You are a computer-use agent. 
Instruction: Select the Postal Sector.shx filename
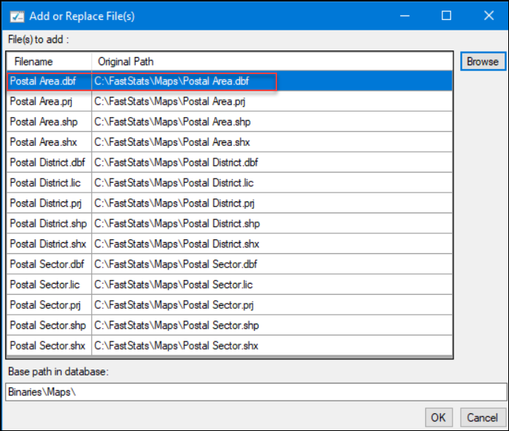(x=47, y=346)
